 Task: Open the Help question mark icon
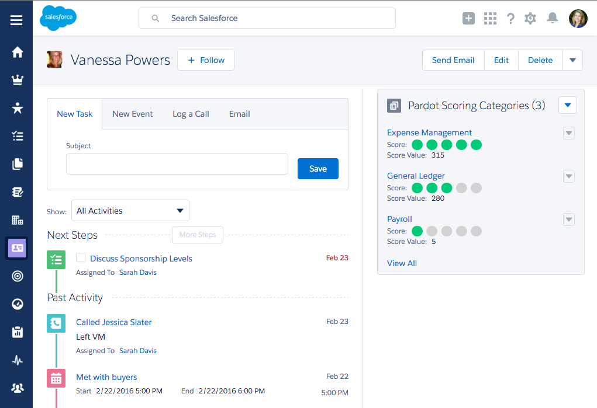[x=510, y=18]
